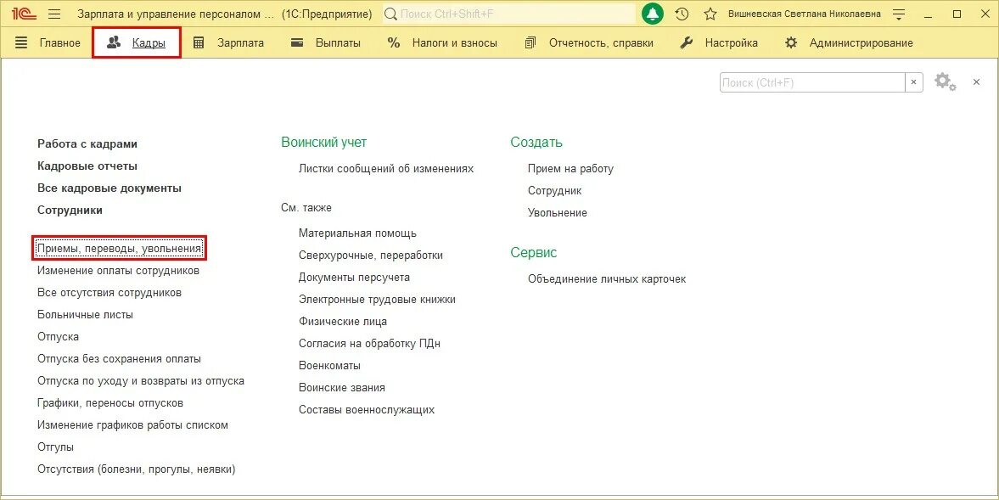Open Отгулы
The image size is (999, 500).
click(55, 447)
